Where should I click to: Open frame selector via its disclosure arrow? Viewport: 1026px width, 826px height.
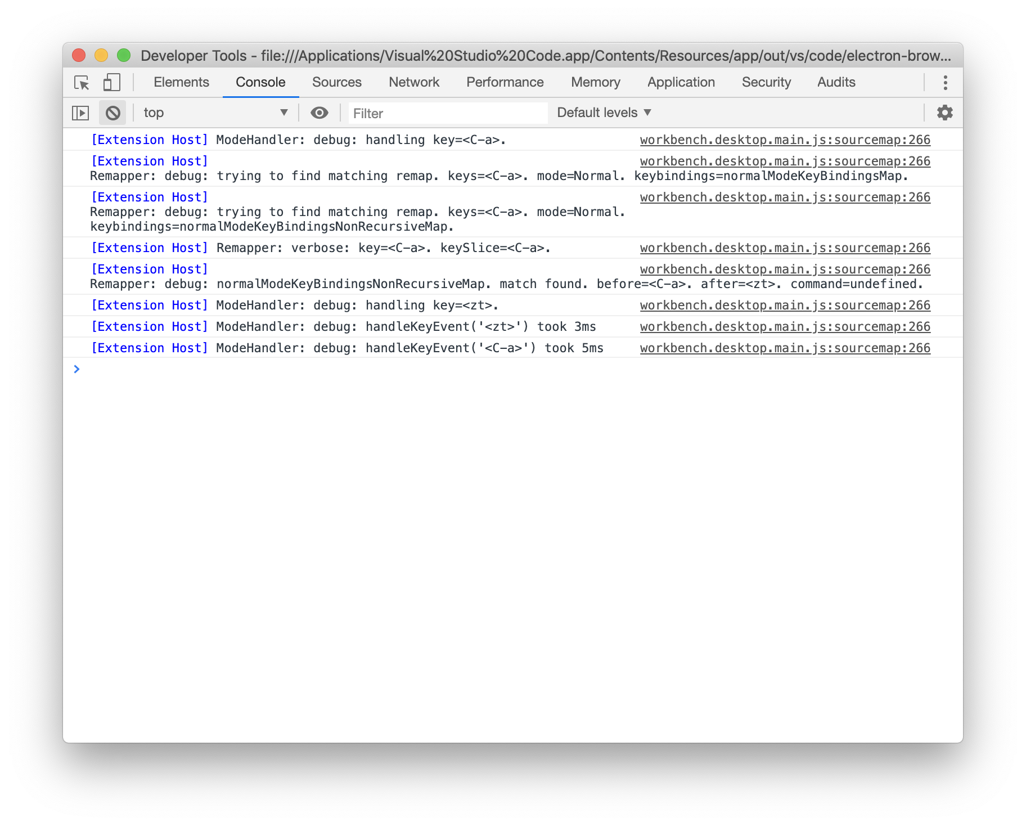283,113
